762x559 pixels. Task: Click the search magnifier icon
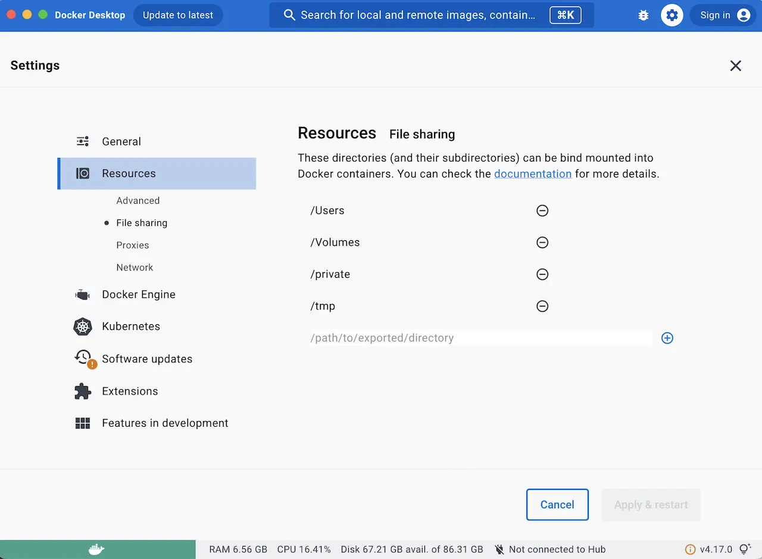point(289,15)
